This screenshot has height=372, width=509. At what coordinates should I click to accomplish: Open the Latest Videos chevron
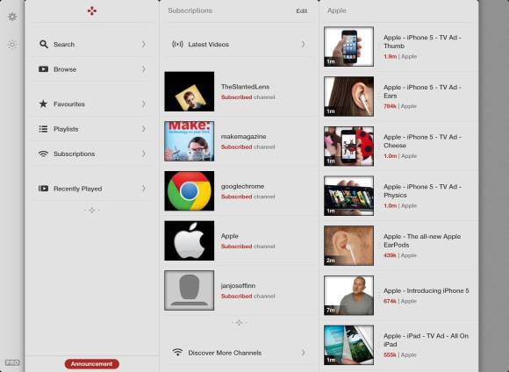[303, 44]
